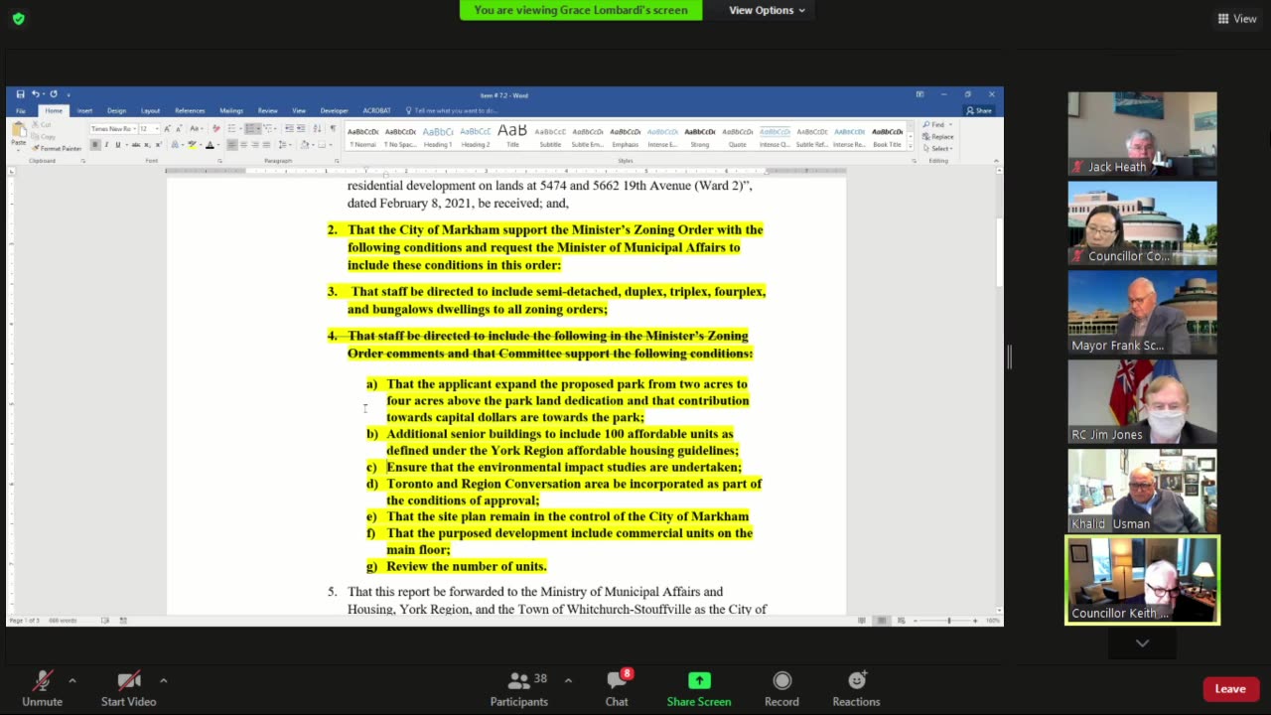This screenshot has width=1271, height=715.
Task: Open the Select dropdown in Editing
Action: click(938, 148)
